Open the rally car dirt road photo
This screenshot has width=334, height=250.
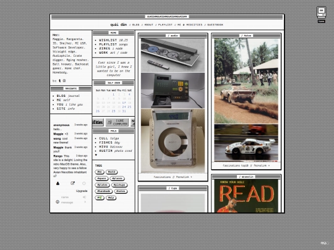coord(246,81)
